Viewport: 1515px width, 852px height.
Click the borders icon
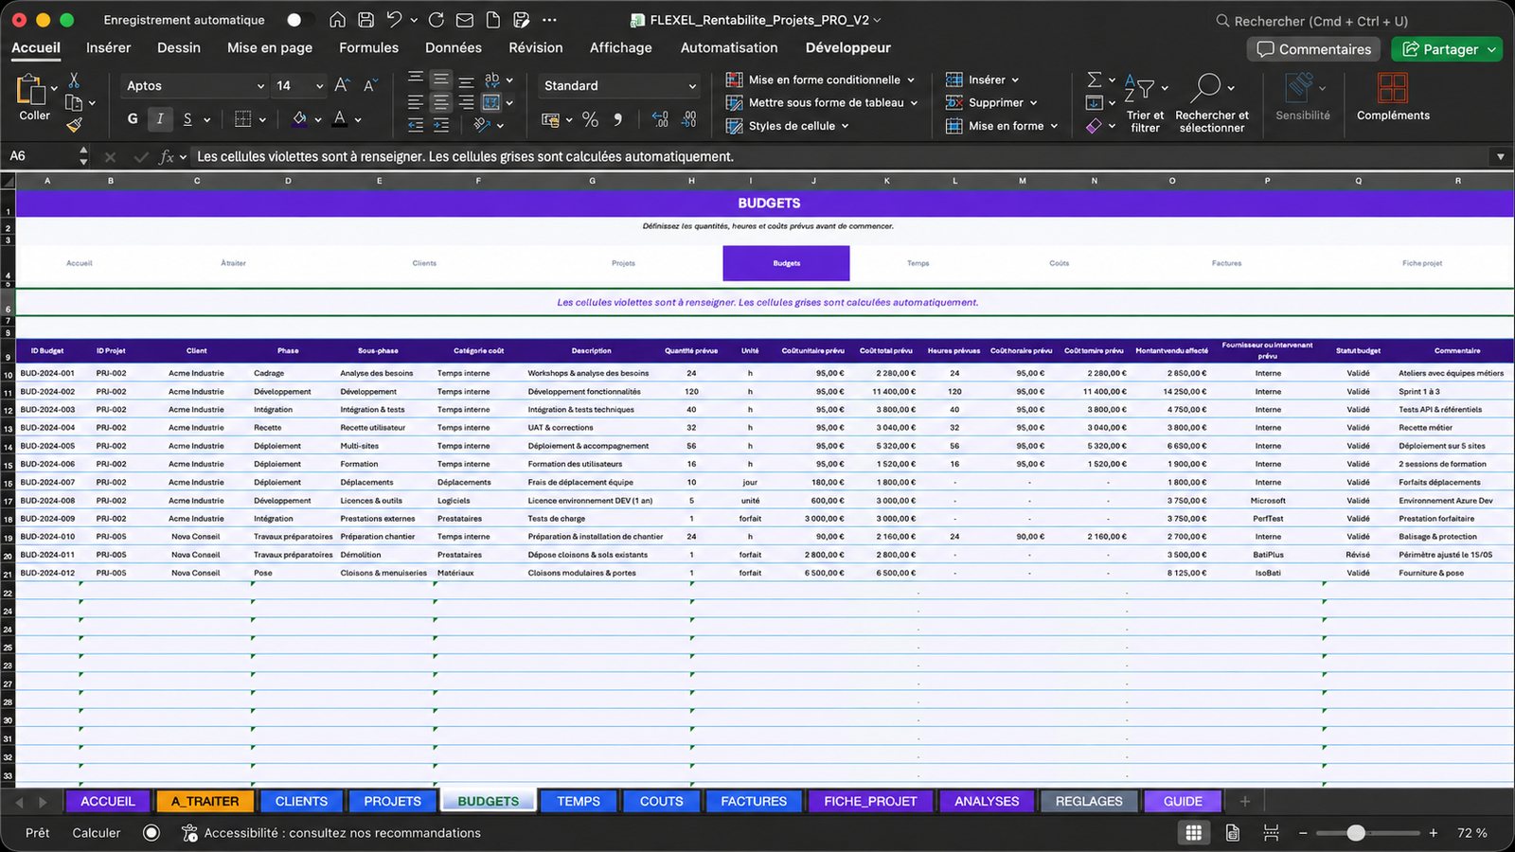[x=243, y=119]
